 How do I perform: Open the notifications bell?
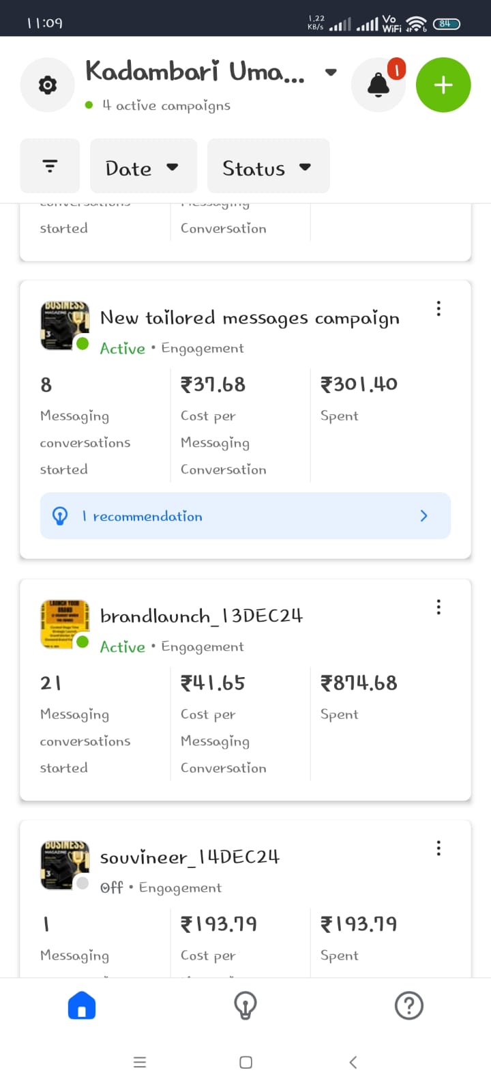point(378,85)
